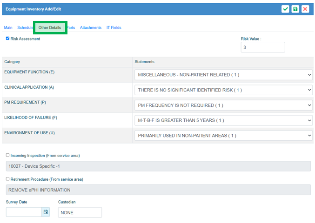The width and height of the screenshot is (315, 223).
Task: Switch to the Attachments tab
Action: [91, 28]
